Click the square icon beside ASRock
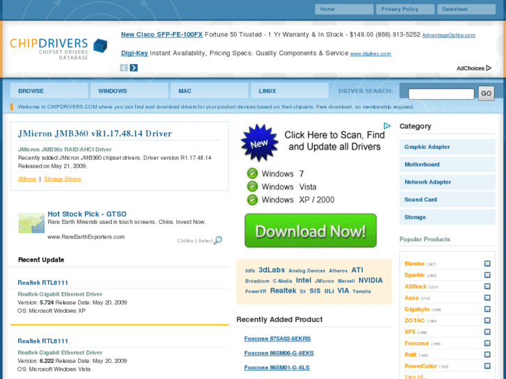506x379 pixels. (487, 287)
